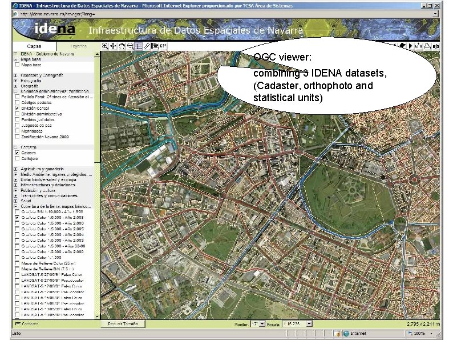Expand Transportes y comunicaciones group

[15, 195]
